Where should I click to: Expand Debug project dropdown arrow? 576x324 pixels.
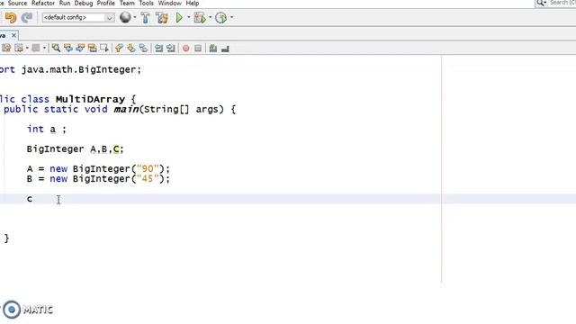(210, 17)
